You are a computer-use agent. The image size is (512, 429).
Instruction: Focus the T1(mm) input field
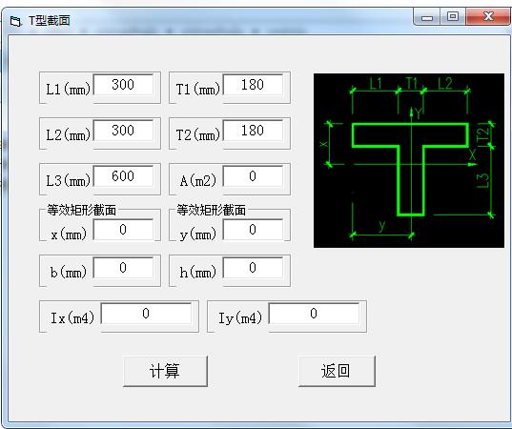point(253,85)
